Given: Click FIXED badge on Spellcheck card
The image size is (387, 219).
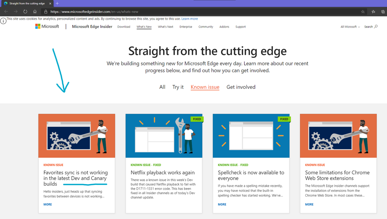Looking at the screenshot, I should pyautogui.click(x=284, y=119).
